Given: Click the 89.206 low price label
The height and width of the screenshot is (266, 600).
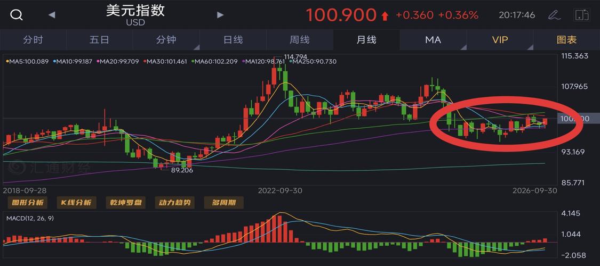Looking at the screenshot, I should pyautogui.click(x=182, y=170).
